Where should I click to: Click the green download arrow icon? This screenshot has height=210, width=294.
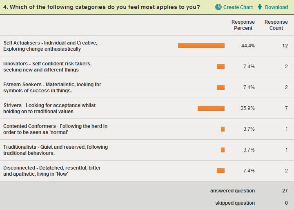point(260,7)
